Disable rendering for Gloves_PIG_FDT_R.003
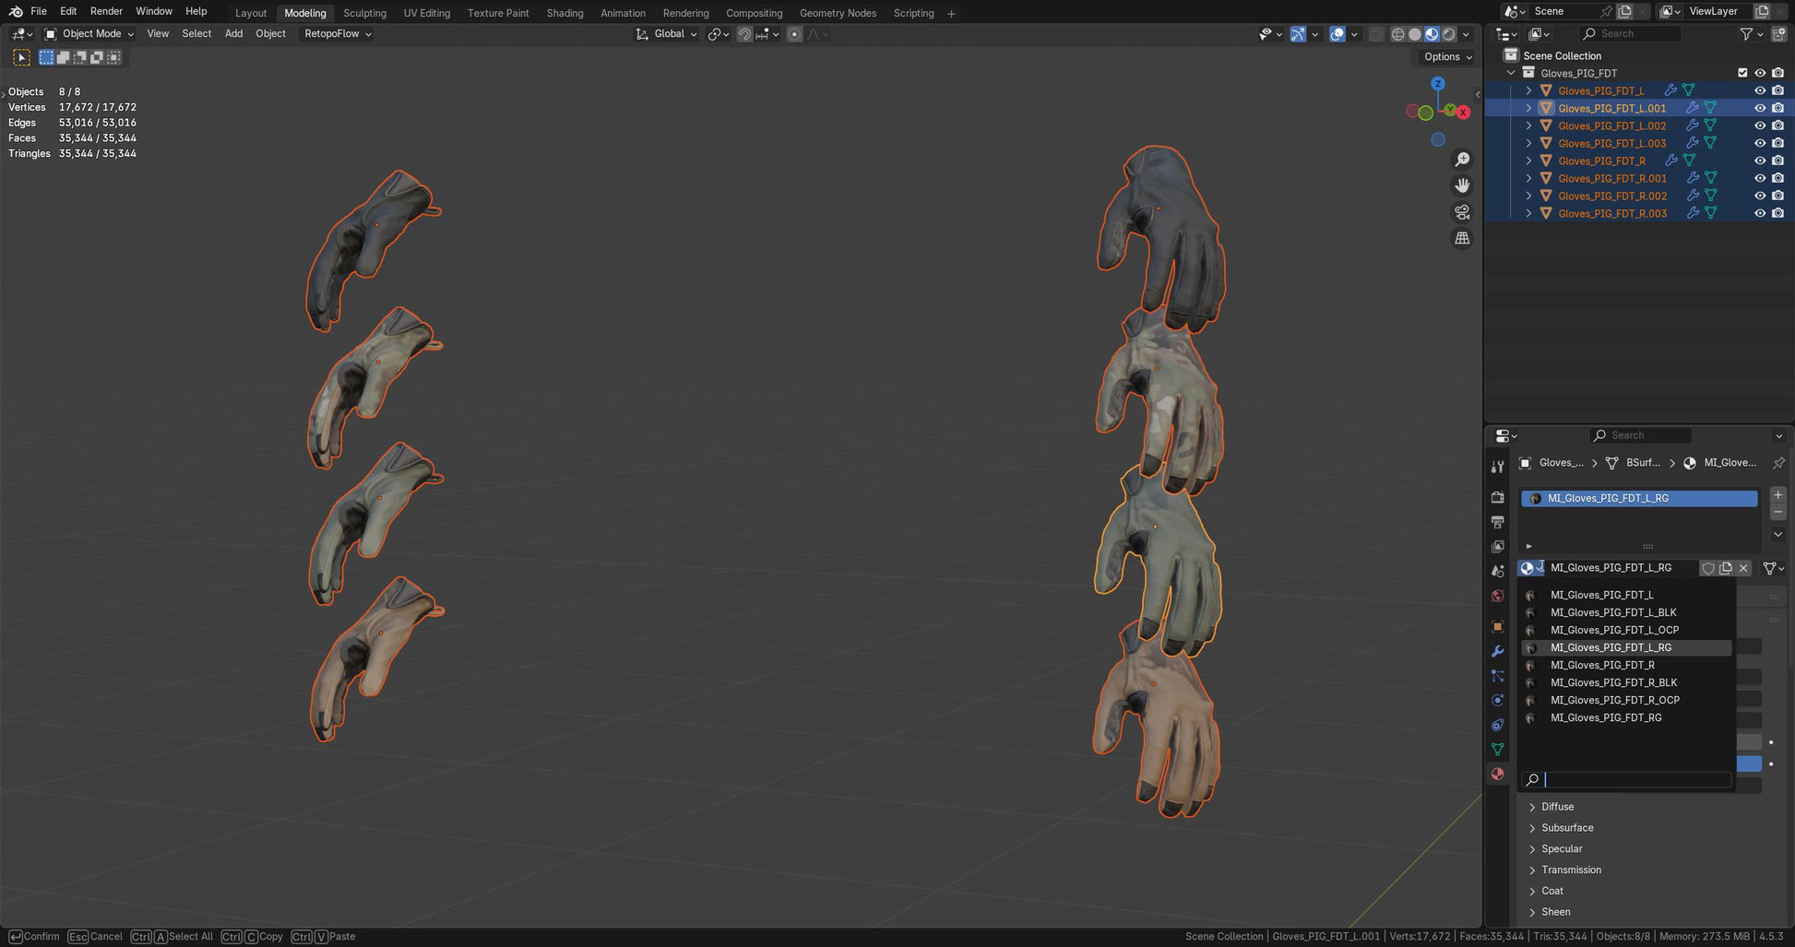The height and width of the screenshot is (947, 1795). pyautogui.click(x=1777, y=213)
